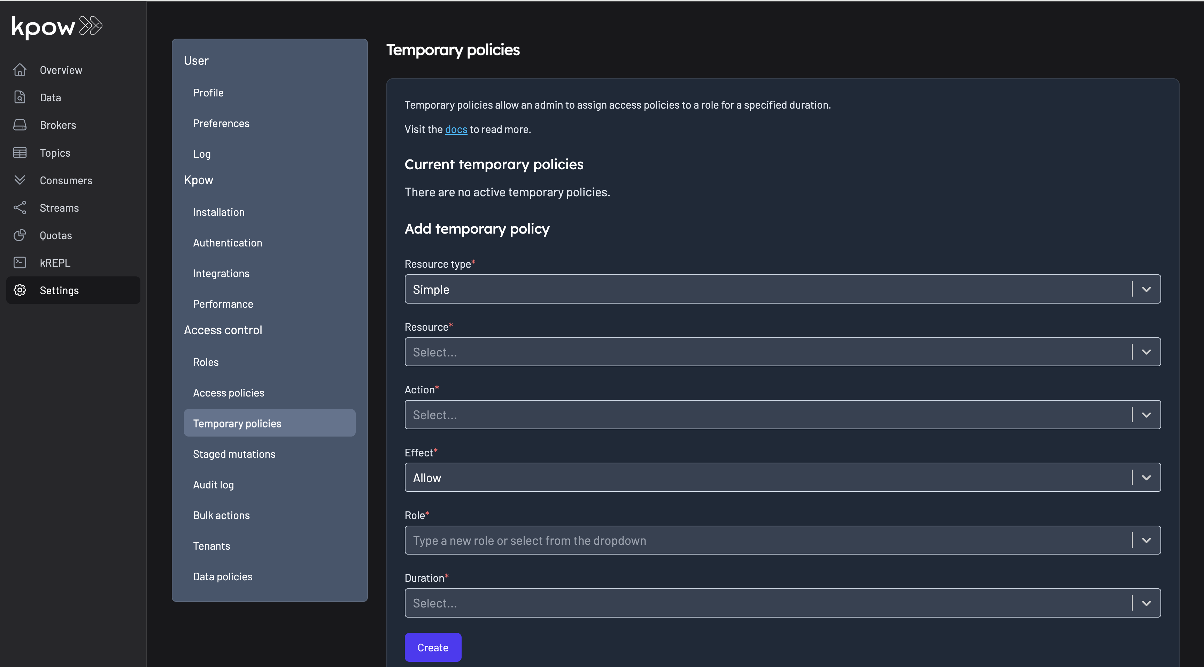Click the Overview home icon
The width and height of the screenshot is (1204, 667).
tap(20, 70)
